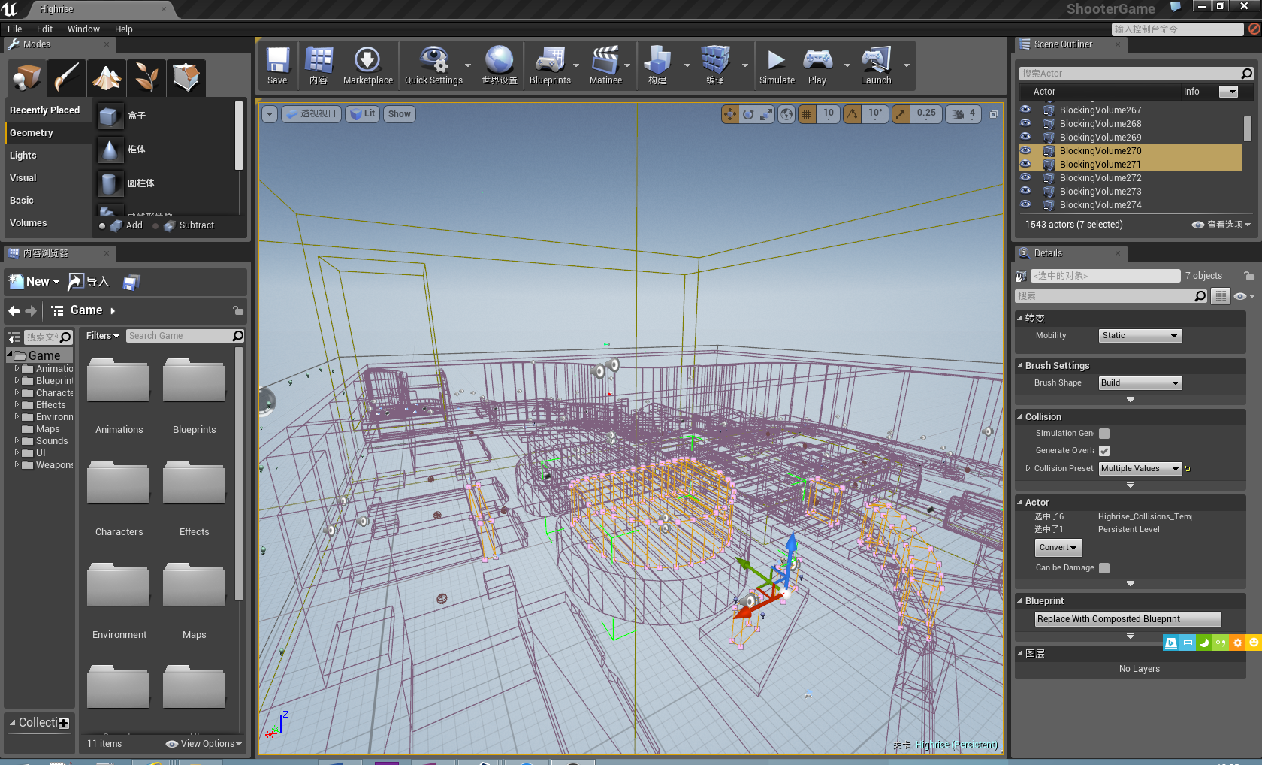1262x765 pixels.
Task: Open the Filters dropdown in Content Browser
Action: point(102,336)
